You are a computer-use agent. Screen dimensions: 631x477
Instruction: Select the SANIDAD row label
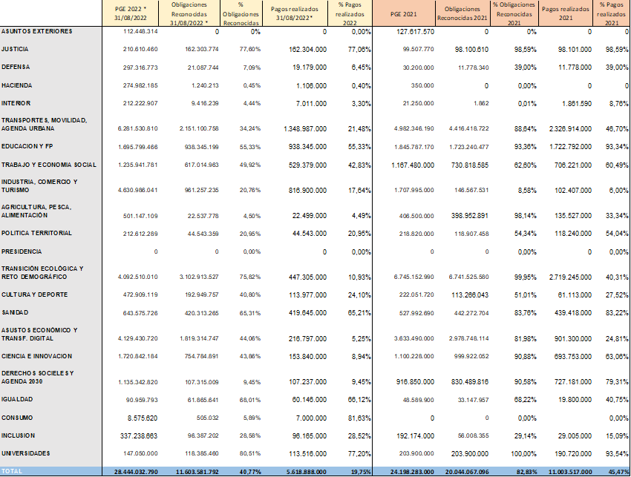click(x=16, y=312)
